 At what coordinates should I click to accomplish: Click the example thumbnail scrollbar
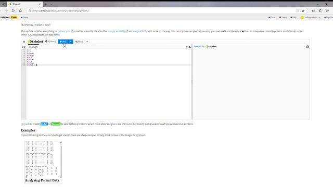[x=61, y=159]
